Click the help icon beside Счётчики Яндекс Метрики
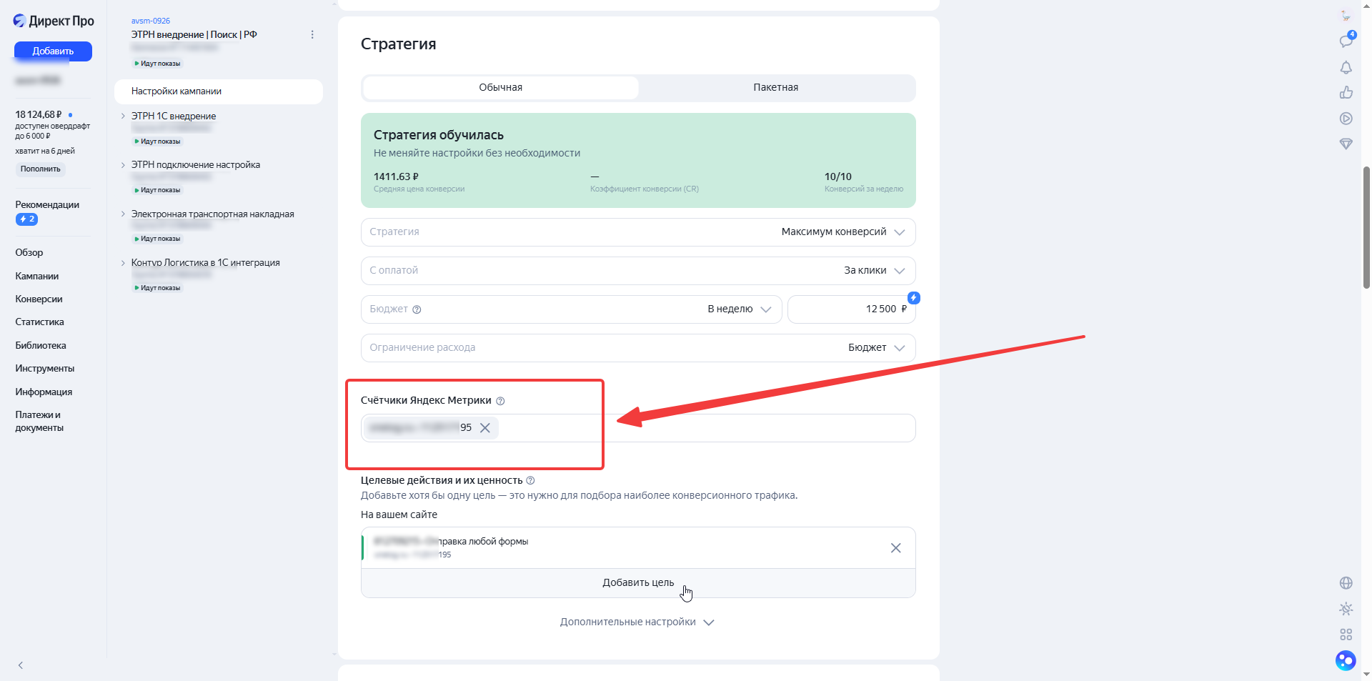Viewport: 1372px width, 681px height. (500, 401)
